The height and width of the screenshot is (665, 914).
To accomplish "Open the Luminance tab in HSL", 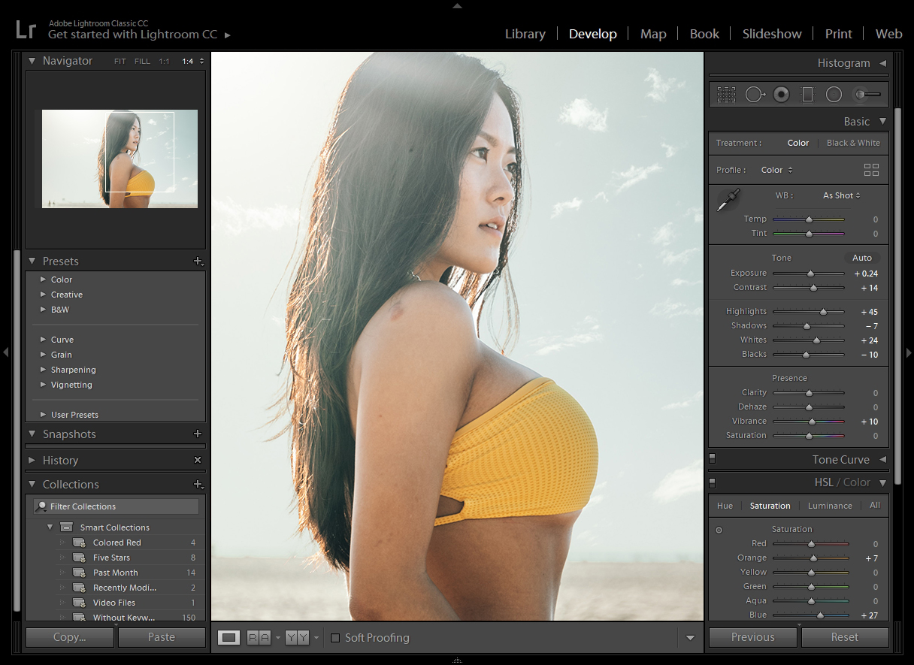I will [829, 506].
